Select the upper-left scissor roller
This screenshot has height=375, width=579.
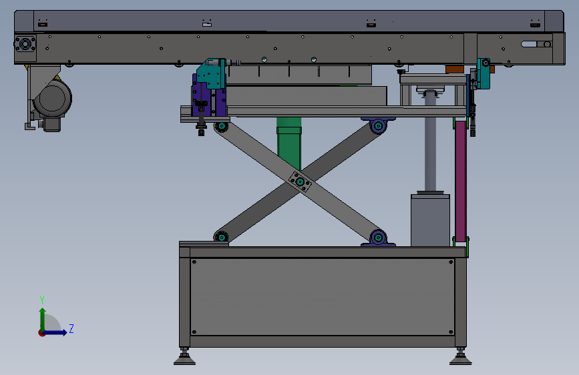(221, 126)
